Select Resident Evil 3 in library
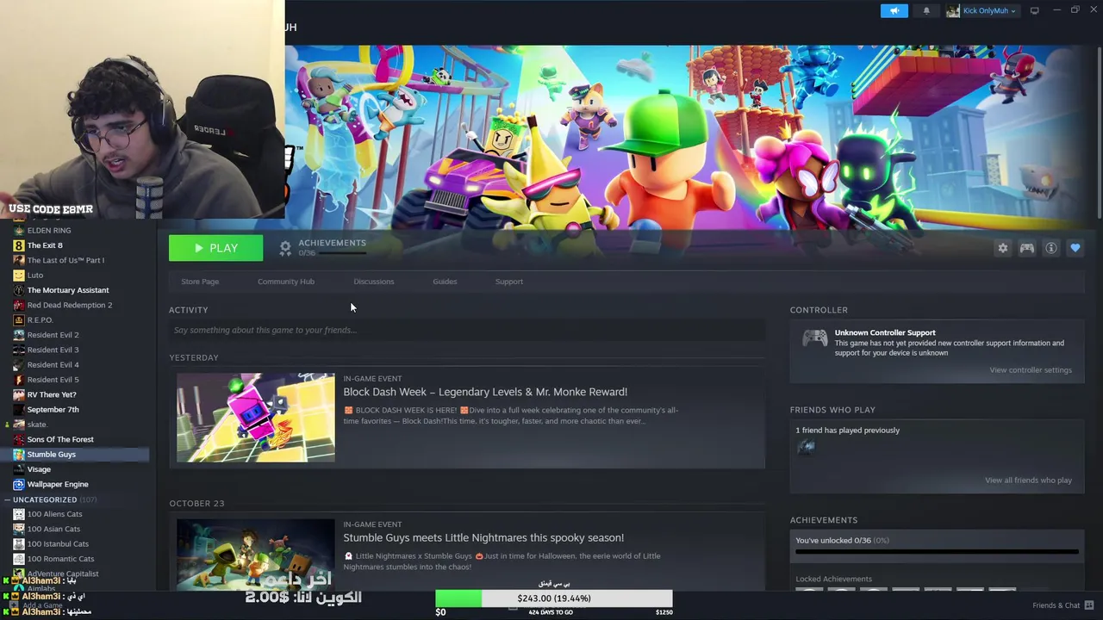 (53, 350)
